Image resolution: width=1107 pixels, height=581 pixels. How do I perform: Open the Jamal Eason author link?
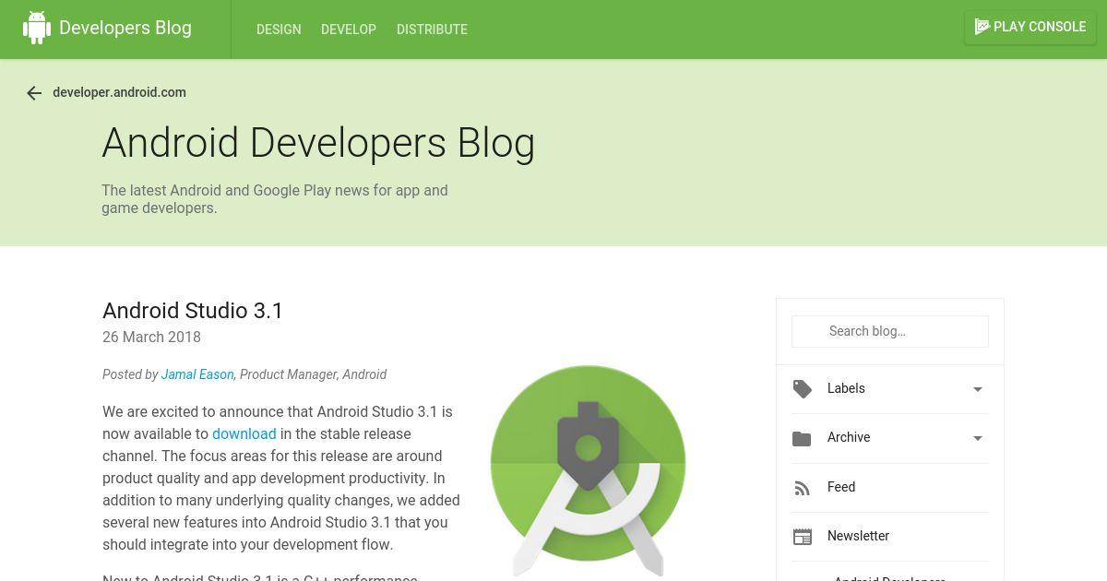pos(197,374)
